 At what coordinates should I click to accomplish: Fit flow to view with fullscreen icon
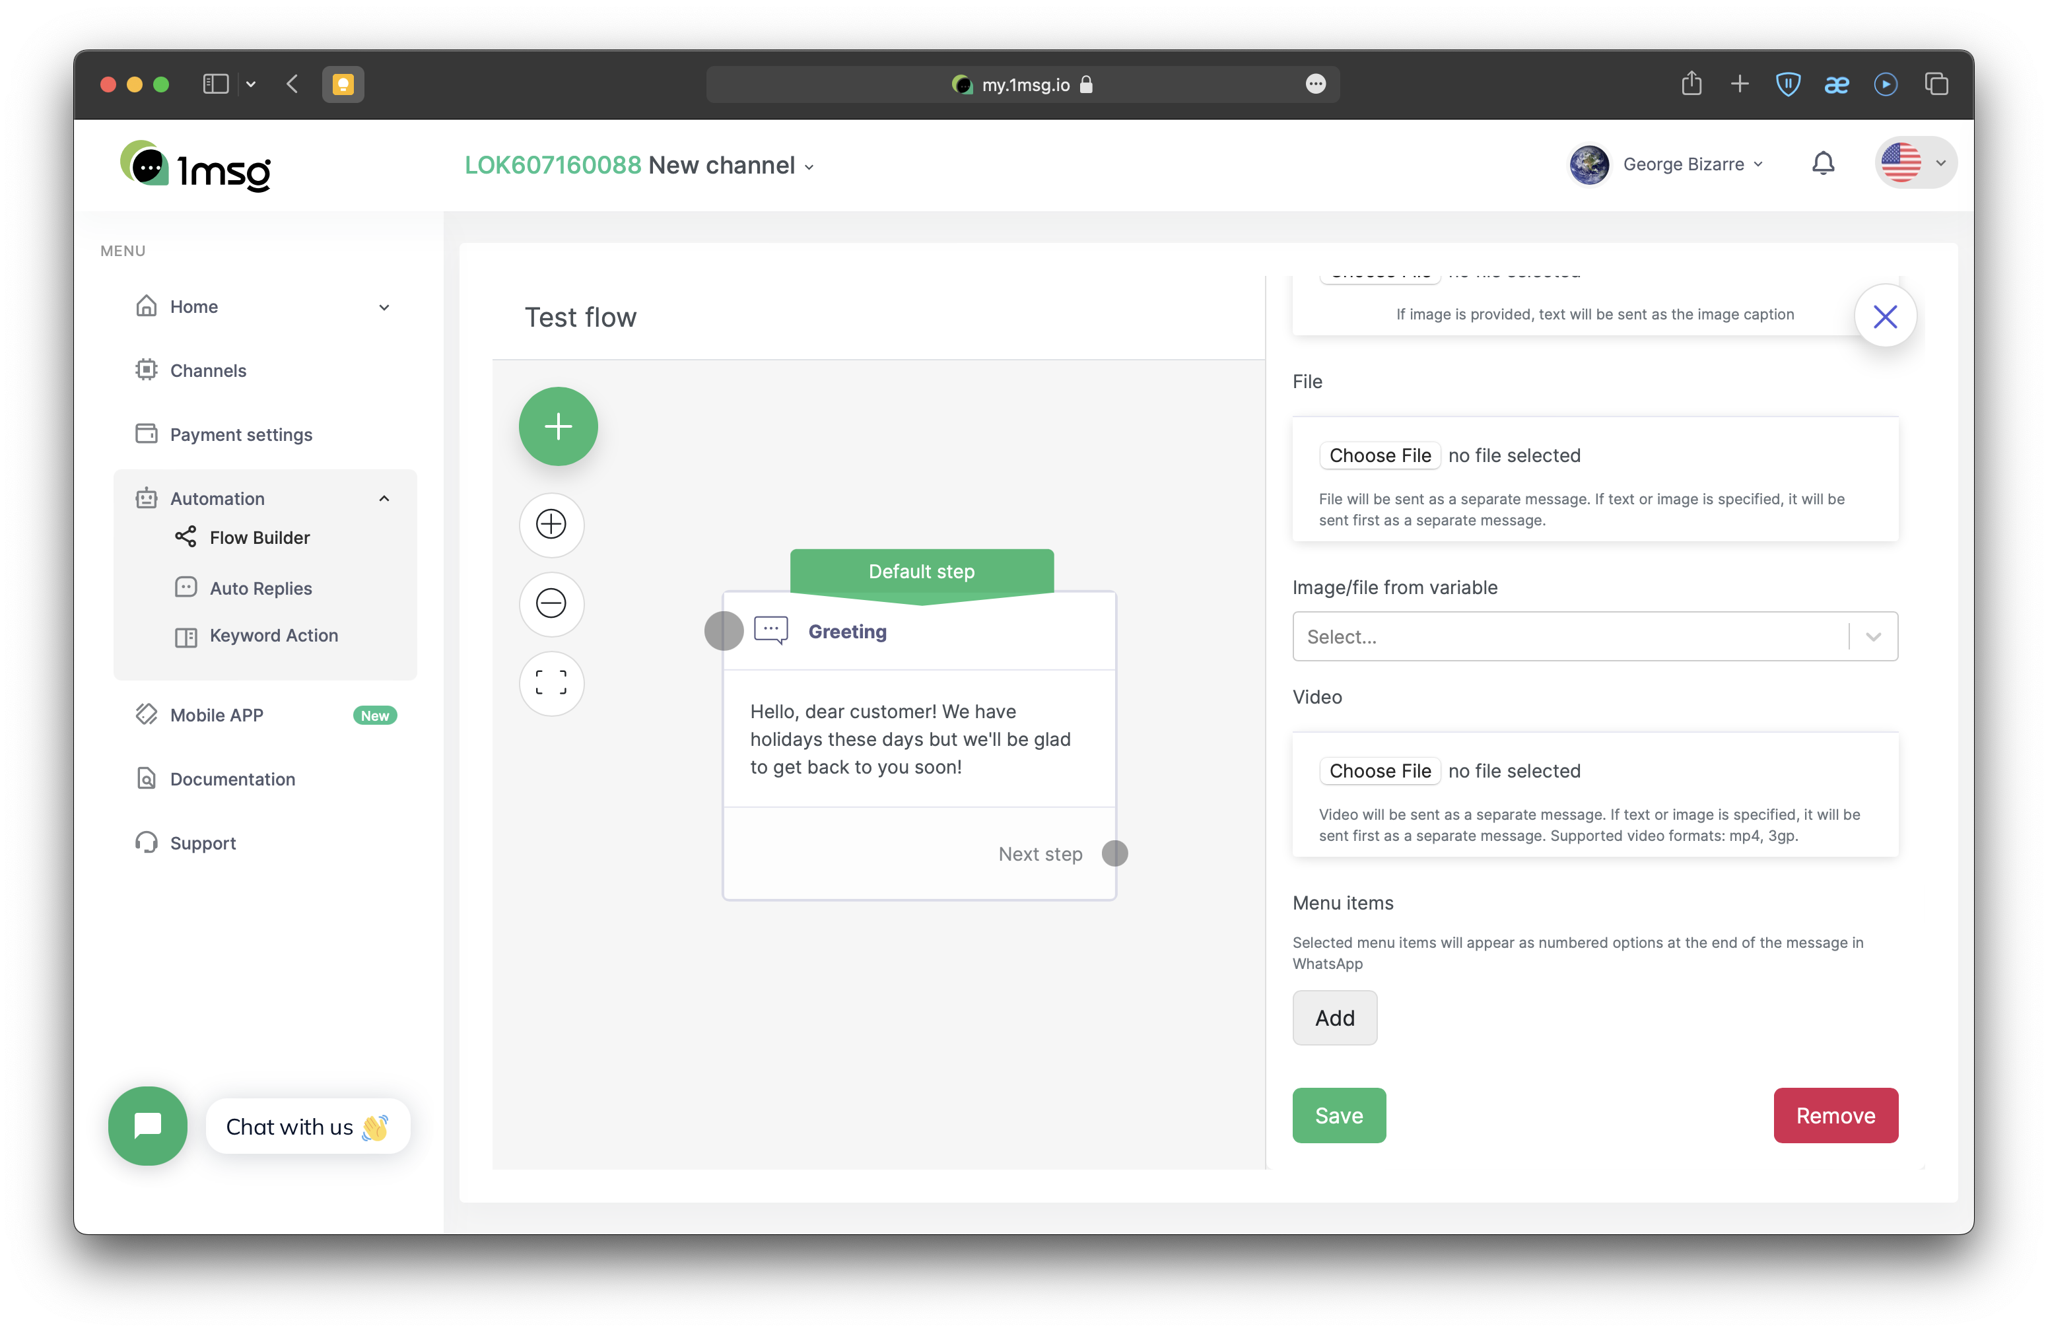[551, 683]
